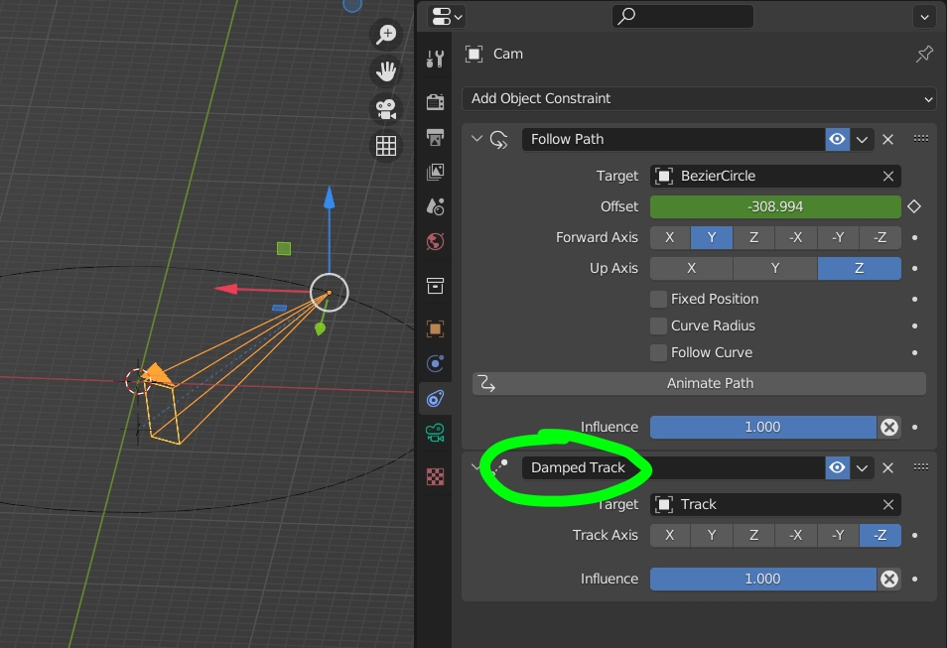Image resolution: width=947 pixels, height=648 pixels.
Task: Enable the Fixed Position checkbox
Action: (658, 299)
